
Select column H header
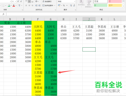tap(64, 19)
